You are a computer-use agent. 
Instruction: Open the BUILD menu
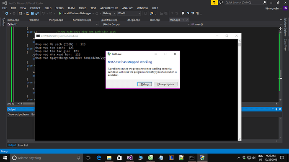(x=48, y=8)
